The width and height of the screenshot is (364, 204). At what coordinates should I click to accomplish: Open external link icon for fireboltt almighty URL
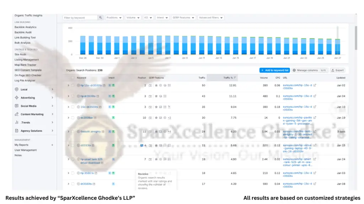coord(315,132)
